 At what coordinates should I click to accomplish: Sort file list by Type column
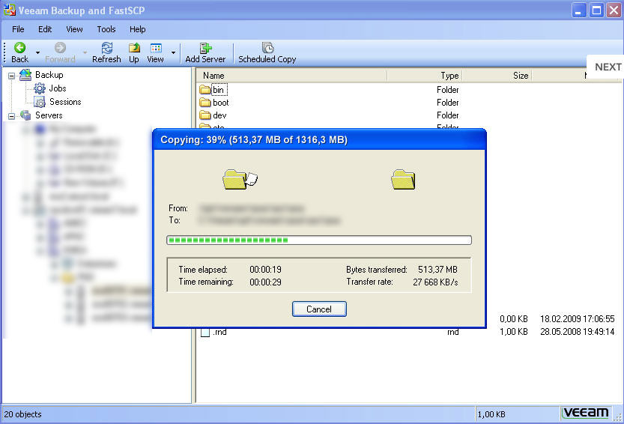click(x=425, y=75)
